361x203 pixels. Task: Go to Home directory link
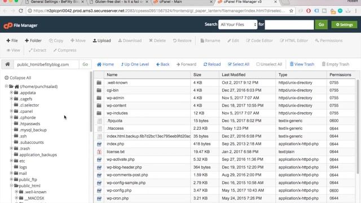tap(105, 64)
